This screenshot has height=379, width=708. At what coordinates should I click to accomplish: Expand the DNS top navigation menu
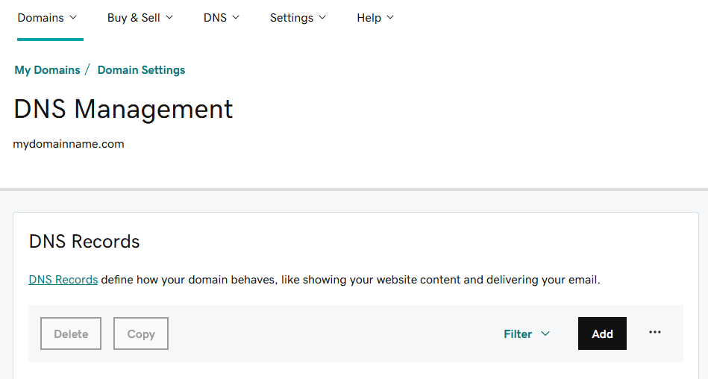point(222,18)
